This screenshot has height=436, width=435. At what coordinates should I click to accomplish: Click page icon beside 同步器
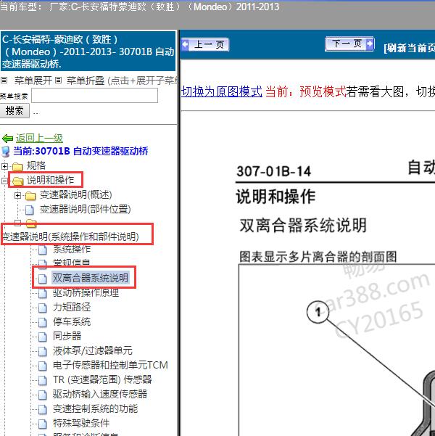pos(43,337)
